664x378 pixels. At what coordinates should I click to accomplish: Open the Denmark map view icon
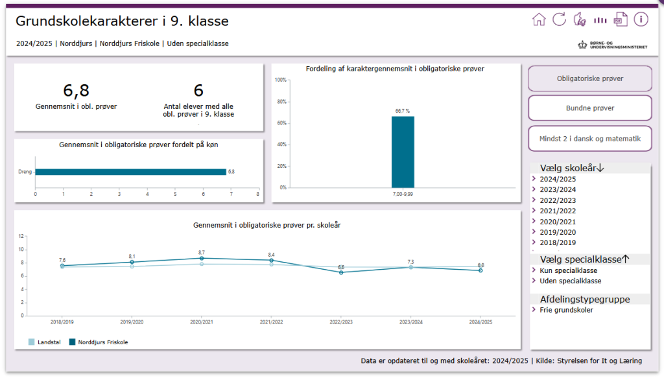(x=580, y=19)
